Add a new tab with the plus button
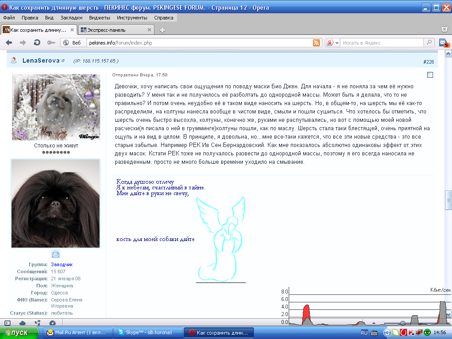Image resolution: width=452 pixels, height=339 pixels. (162, 30)
